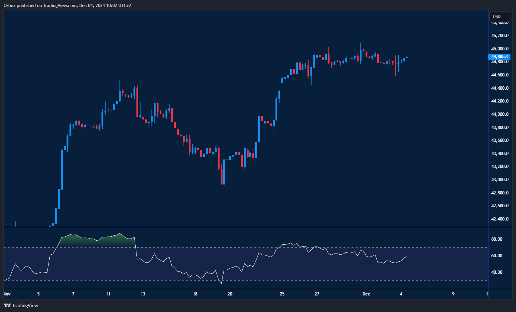The image size is (516, 312).
Task: Click the 25 date marker on time axis
Action: pos(282,294)
